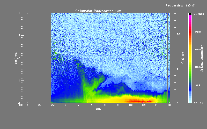Click the 'Ceilometer Backscatter 4km' plot title
Screen dimensions: 207x129
98,11
